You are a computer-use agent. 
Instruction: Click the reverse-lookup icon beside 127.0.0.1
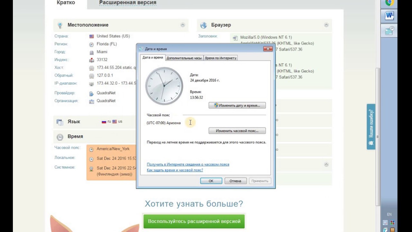pos(91,76)
